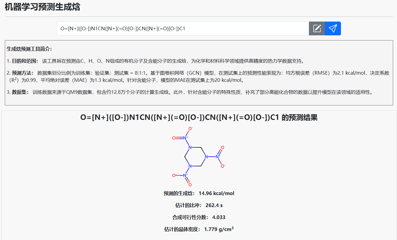Viewport: 397px width, 240px height.
Task: Click the pencil edit icon button
Action: pyautogui.click(x=317, y=28)
